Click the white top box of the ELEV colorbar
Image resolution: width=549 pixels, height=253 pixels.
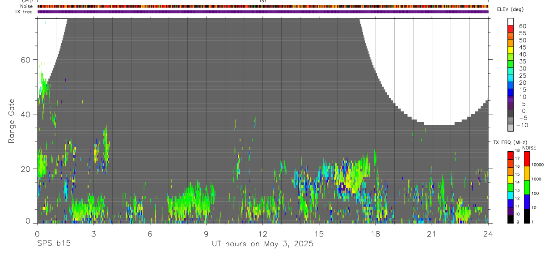[x=511, y=22]
